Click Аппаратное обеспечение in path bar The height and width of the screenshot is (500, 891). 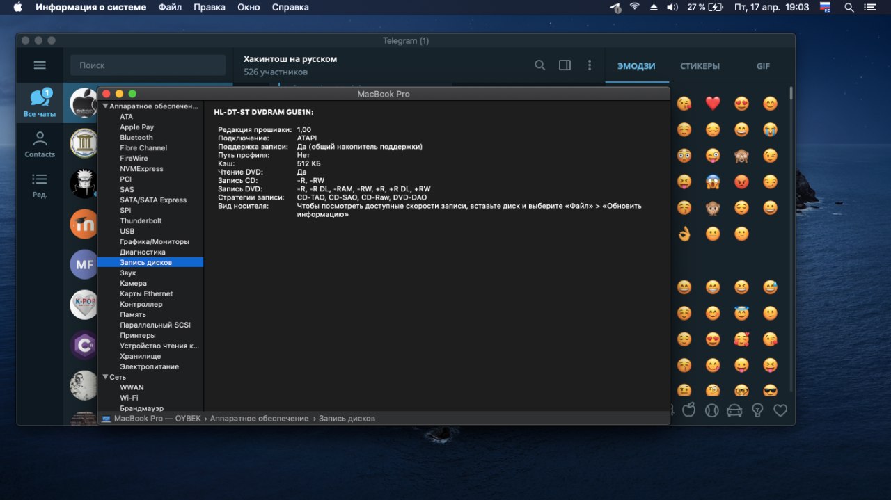[x=259, y=419]
